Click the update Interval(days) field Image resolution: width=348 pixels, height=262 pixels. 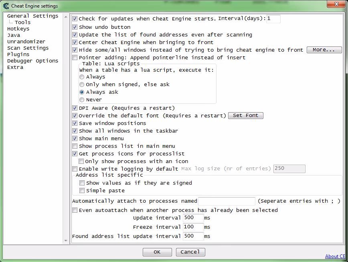point(273,19)
